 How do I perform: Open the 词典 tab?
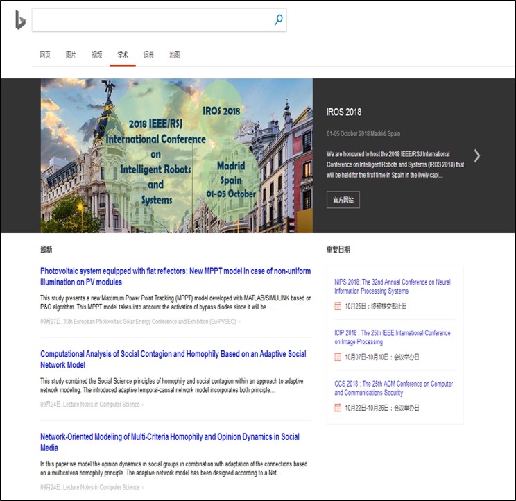148,55
